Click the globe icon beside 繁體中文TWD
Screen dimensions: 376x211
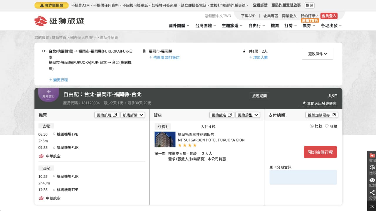207,16
